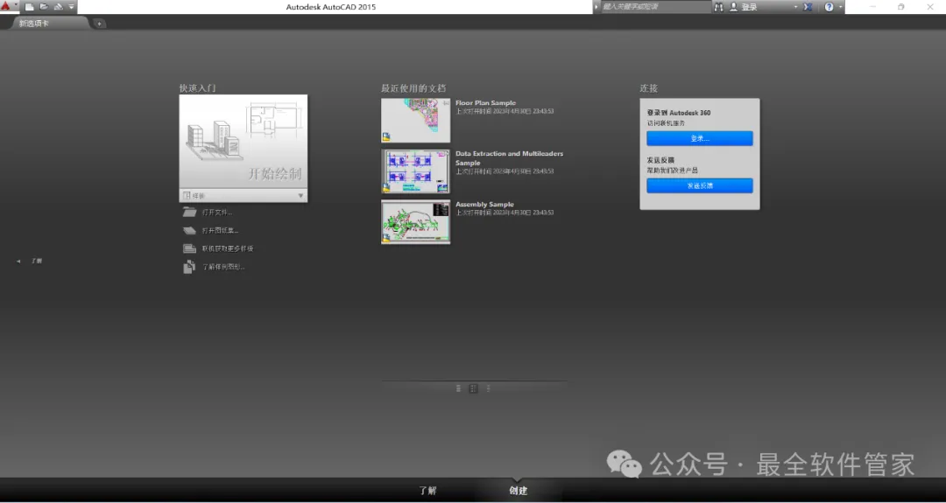Click the Help question mark icon
Viewport: 946px width, 503px height.
point(829,7)
